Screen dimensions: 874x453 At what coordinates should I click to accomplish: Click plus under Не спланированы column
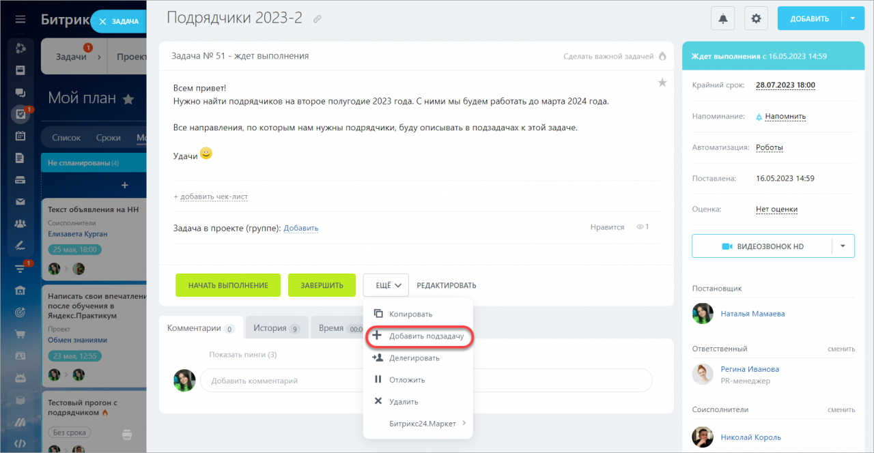point(124,185)
